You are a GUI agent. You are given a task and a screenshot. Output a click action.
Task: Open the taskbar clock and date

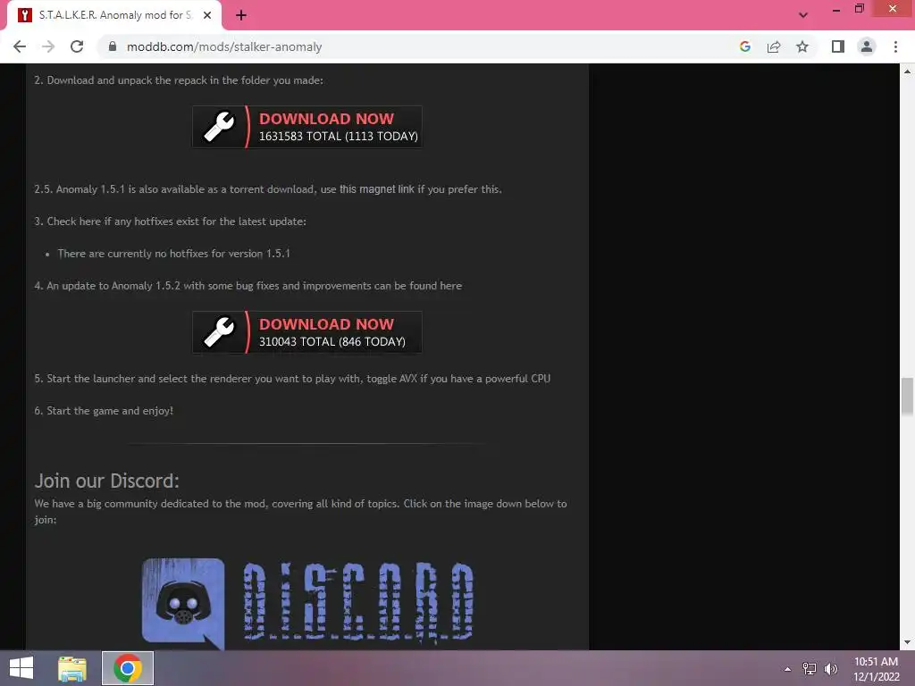pyautogui.click(x=876, y=669)
